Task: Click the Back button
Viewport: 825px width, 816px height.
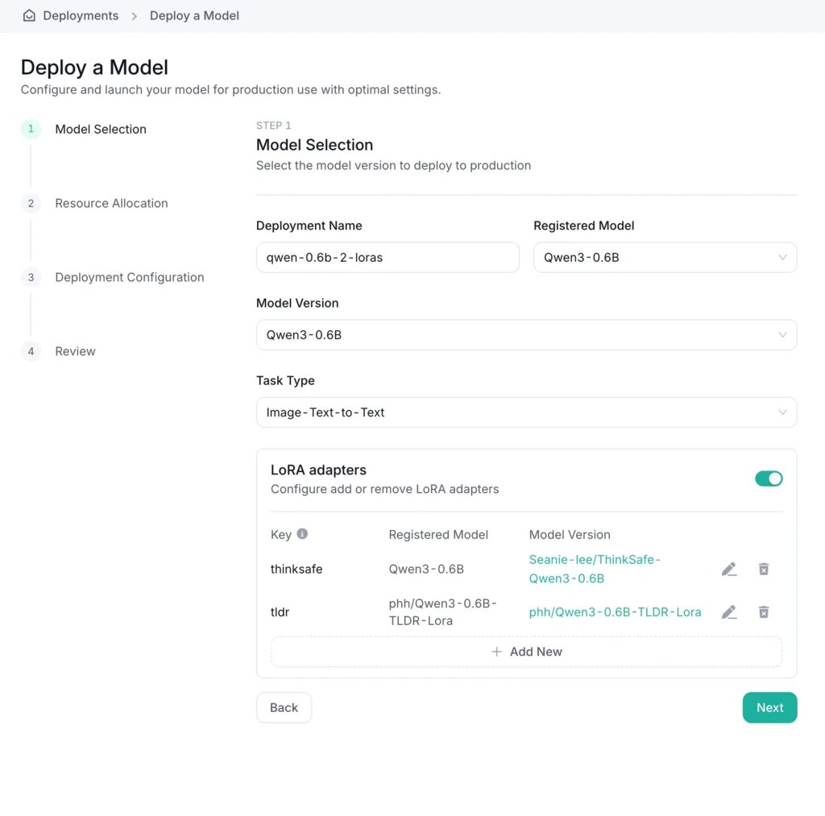Action: (x=284, y=707)
